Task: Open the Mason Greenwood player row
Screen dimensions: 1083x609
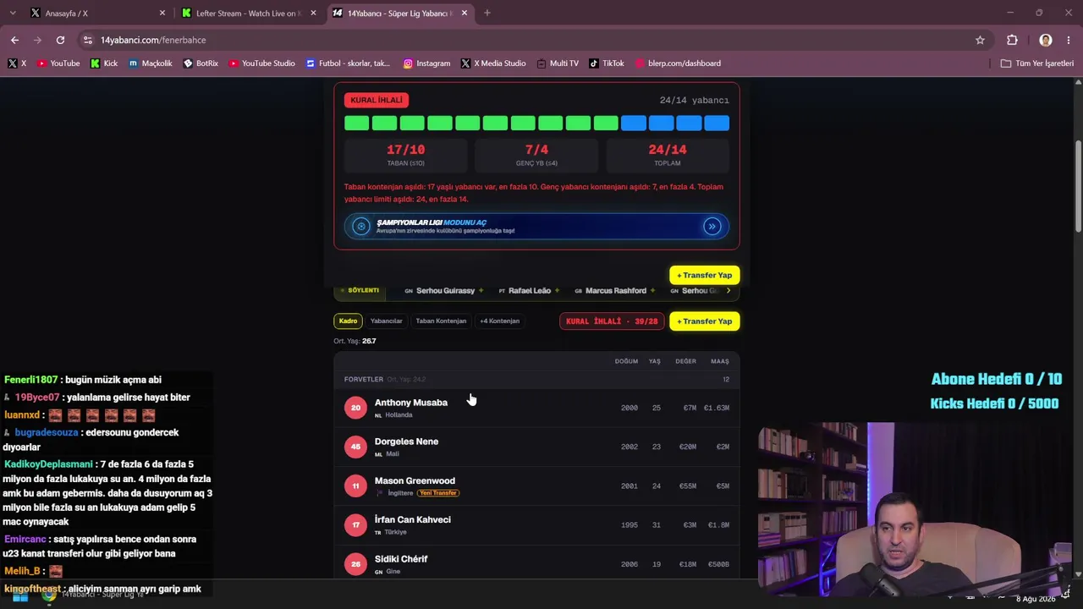Action: pyautogui.click(x=536, y=486)
